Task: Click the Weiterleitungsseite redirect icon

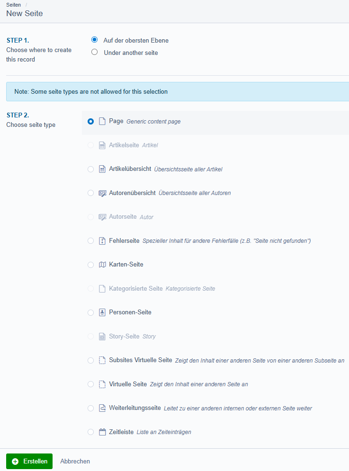Action: coord(102,408)
